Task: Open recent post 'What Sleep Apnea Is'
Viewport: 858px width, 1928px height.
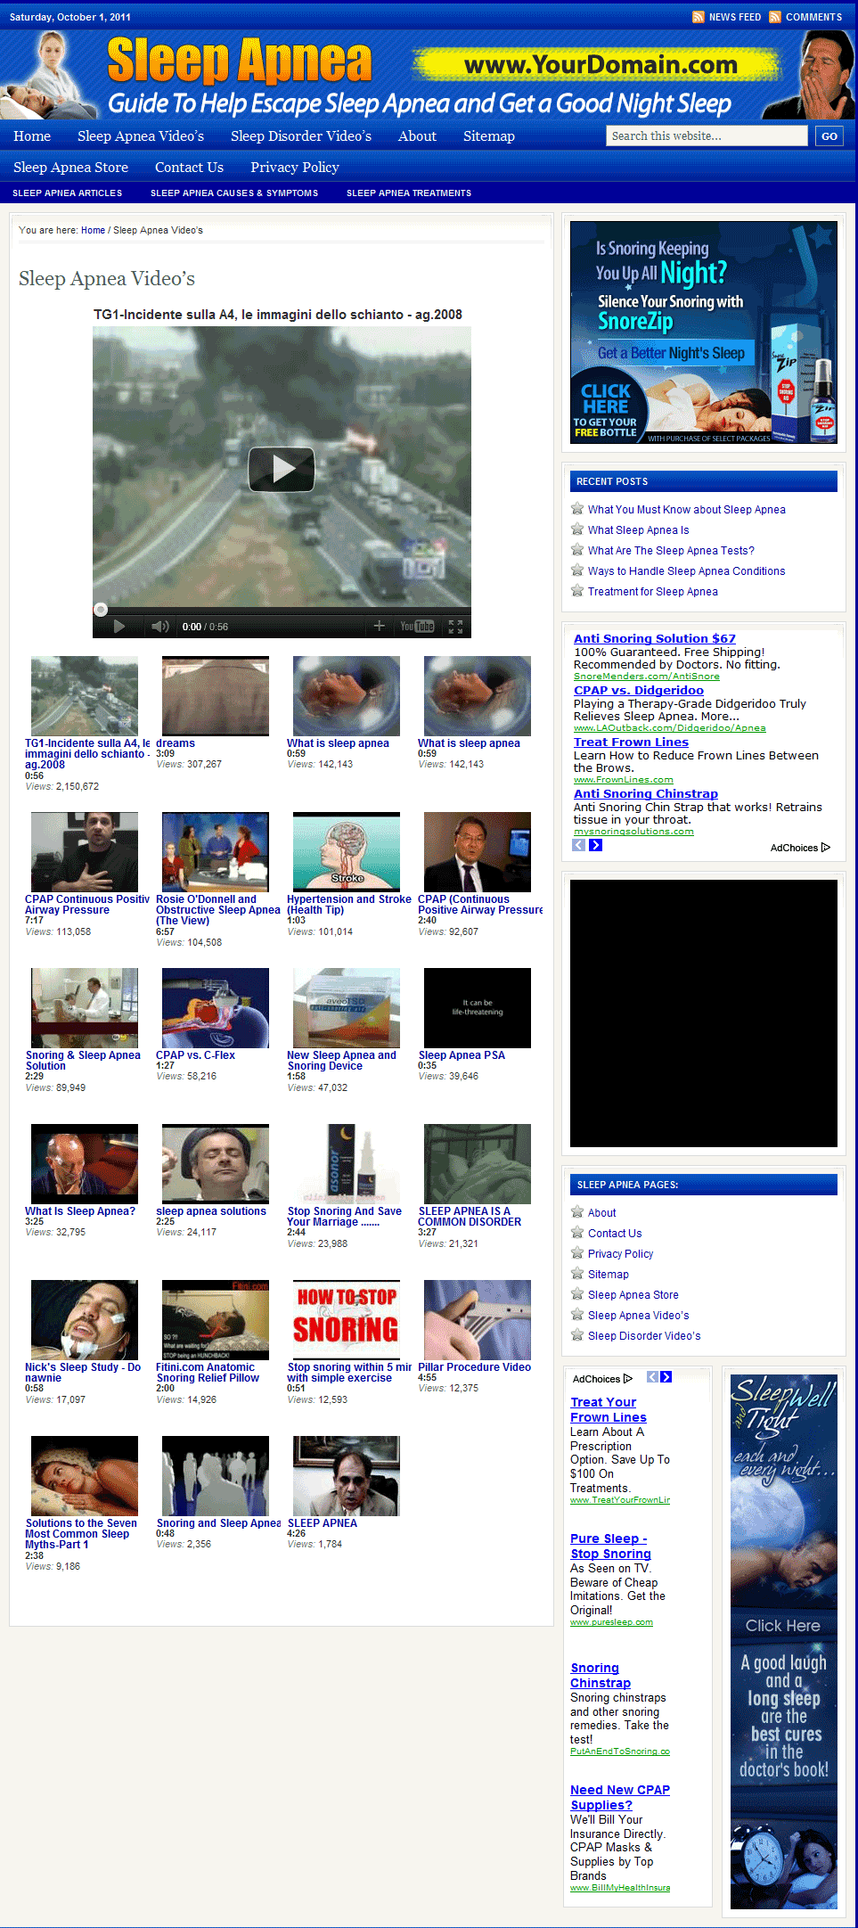Action: click(639, 530)
